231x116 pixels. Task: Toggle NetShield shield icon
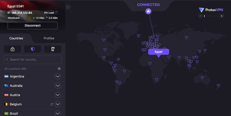[x=33, y=49]
